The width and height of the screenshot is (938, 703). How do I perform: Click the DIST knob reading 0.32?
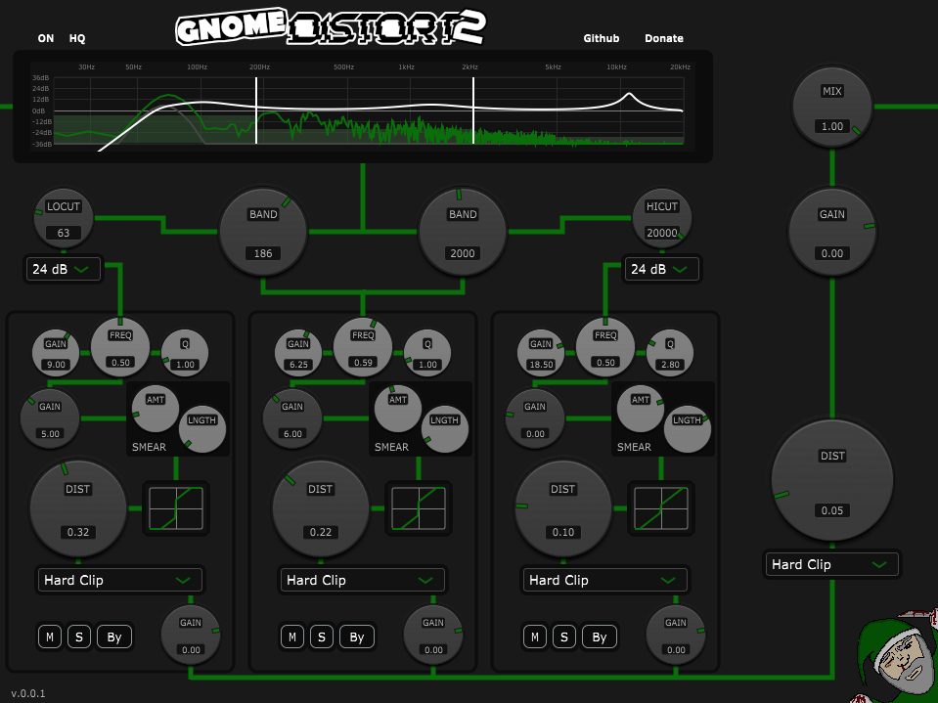pos(78,508)
